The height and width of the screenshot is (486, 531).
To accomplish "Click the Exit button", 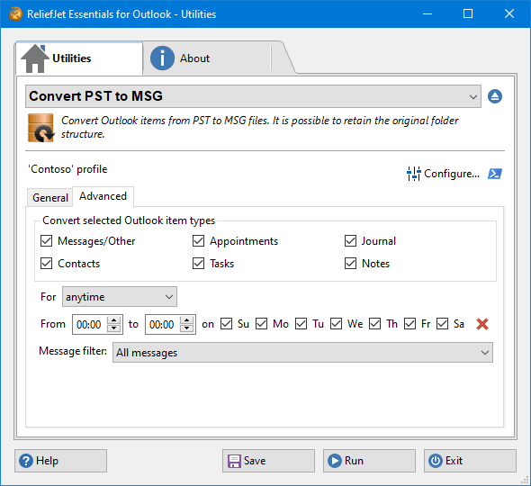I will click(x=470, y=461).
